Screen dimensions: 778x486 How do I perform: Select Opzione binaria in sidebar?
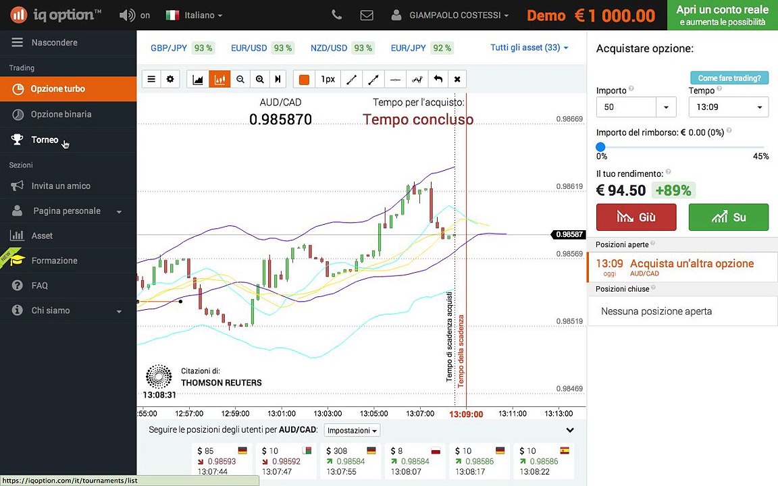click(x=68, y=115)
